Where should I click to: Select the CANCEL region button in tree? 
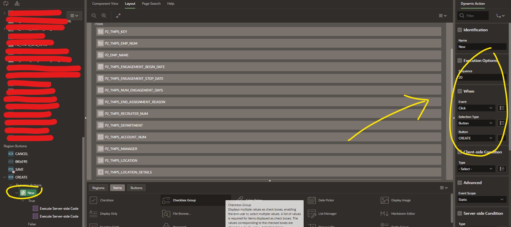[21, 154]
